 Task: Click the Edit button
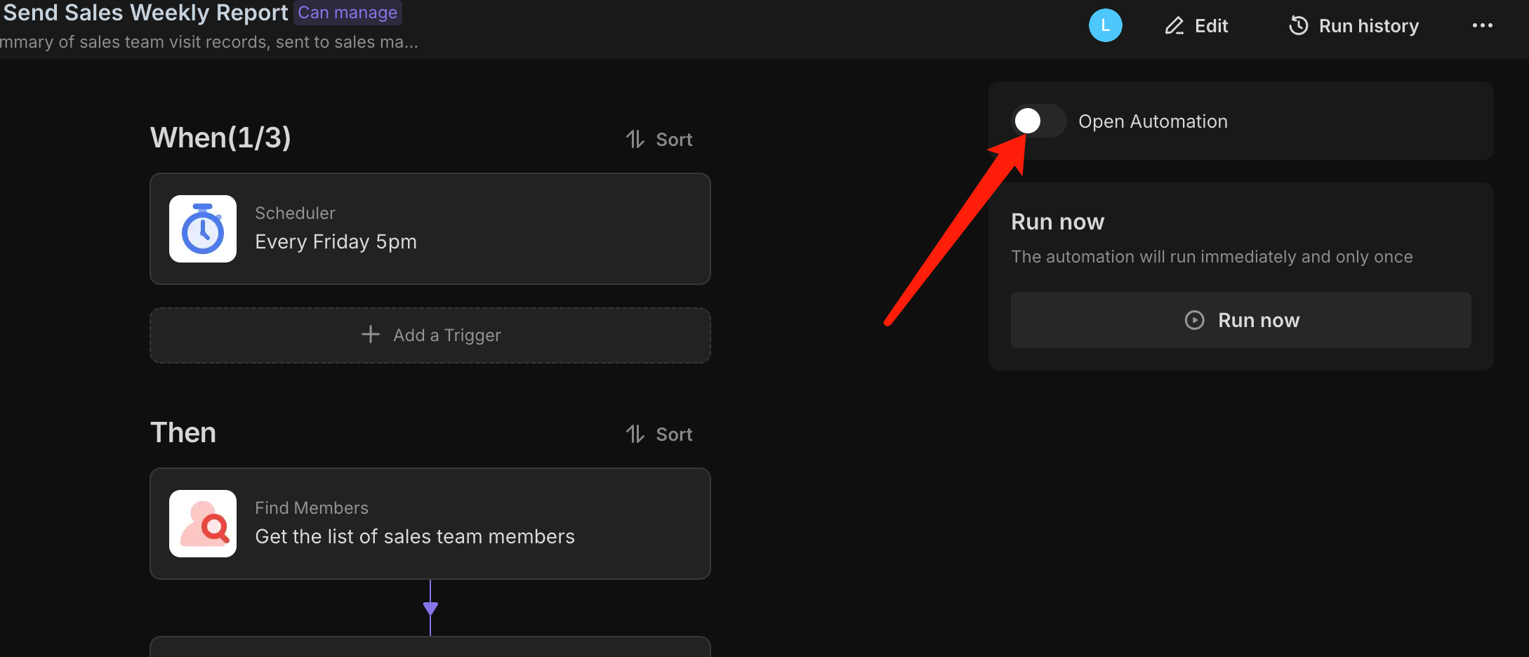point(1196,26)
